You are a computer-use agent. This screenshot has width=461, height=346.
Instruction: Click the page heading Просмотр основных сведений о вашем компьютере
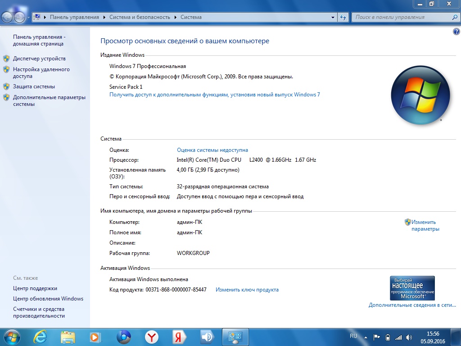tap(185, 41)
